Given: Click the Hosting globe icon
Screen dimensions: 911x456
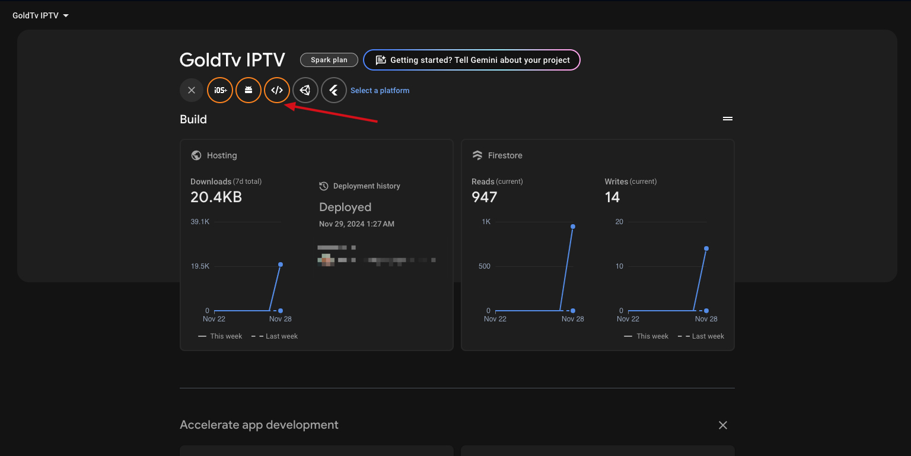Looking at the screenshot, I should tap(196, 155).
